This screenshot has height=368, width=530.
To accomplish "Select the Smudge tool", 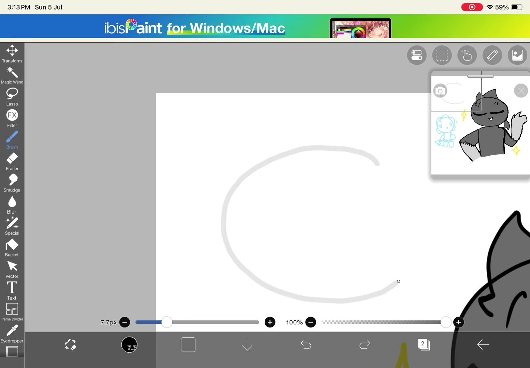I will pyautogui.click(x=12, y=183).
